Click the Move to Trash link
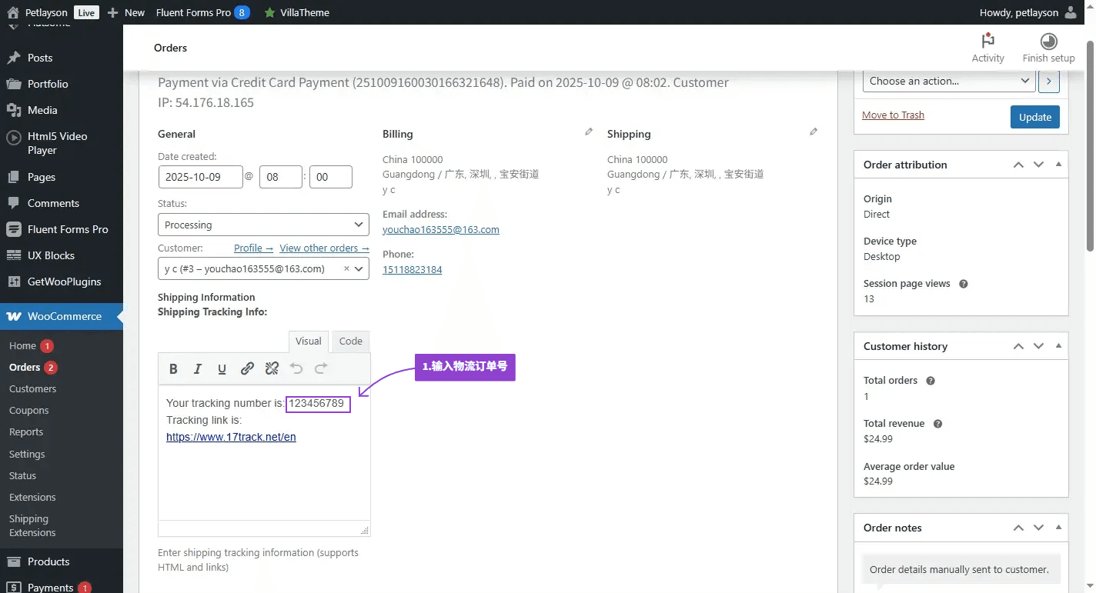 coord(893,115)
